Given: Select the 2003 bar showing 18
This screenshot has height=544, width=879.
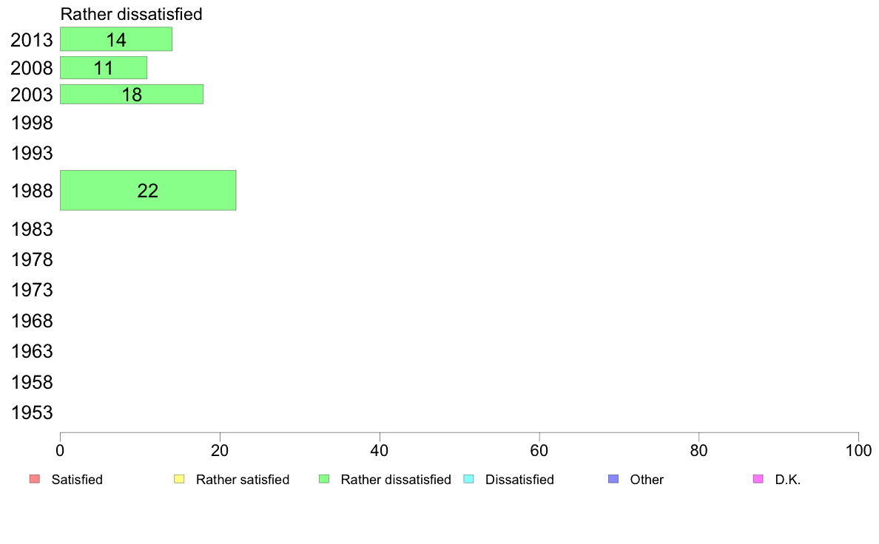Looking at the screenshot, I should pyautogui.click(x=132, y=94).
